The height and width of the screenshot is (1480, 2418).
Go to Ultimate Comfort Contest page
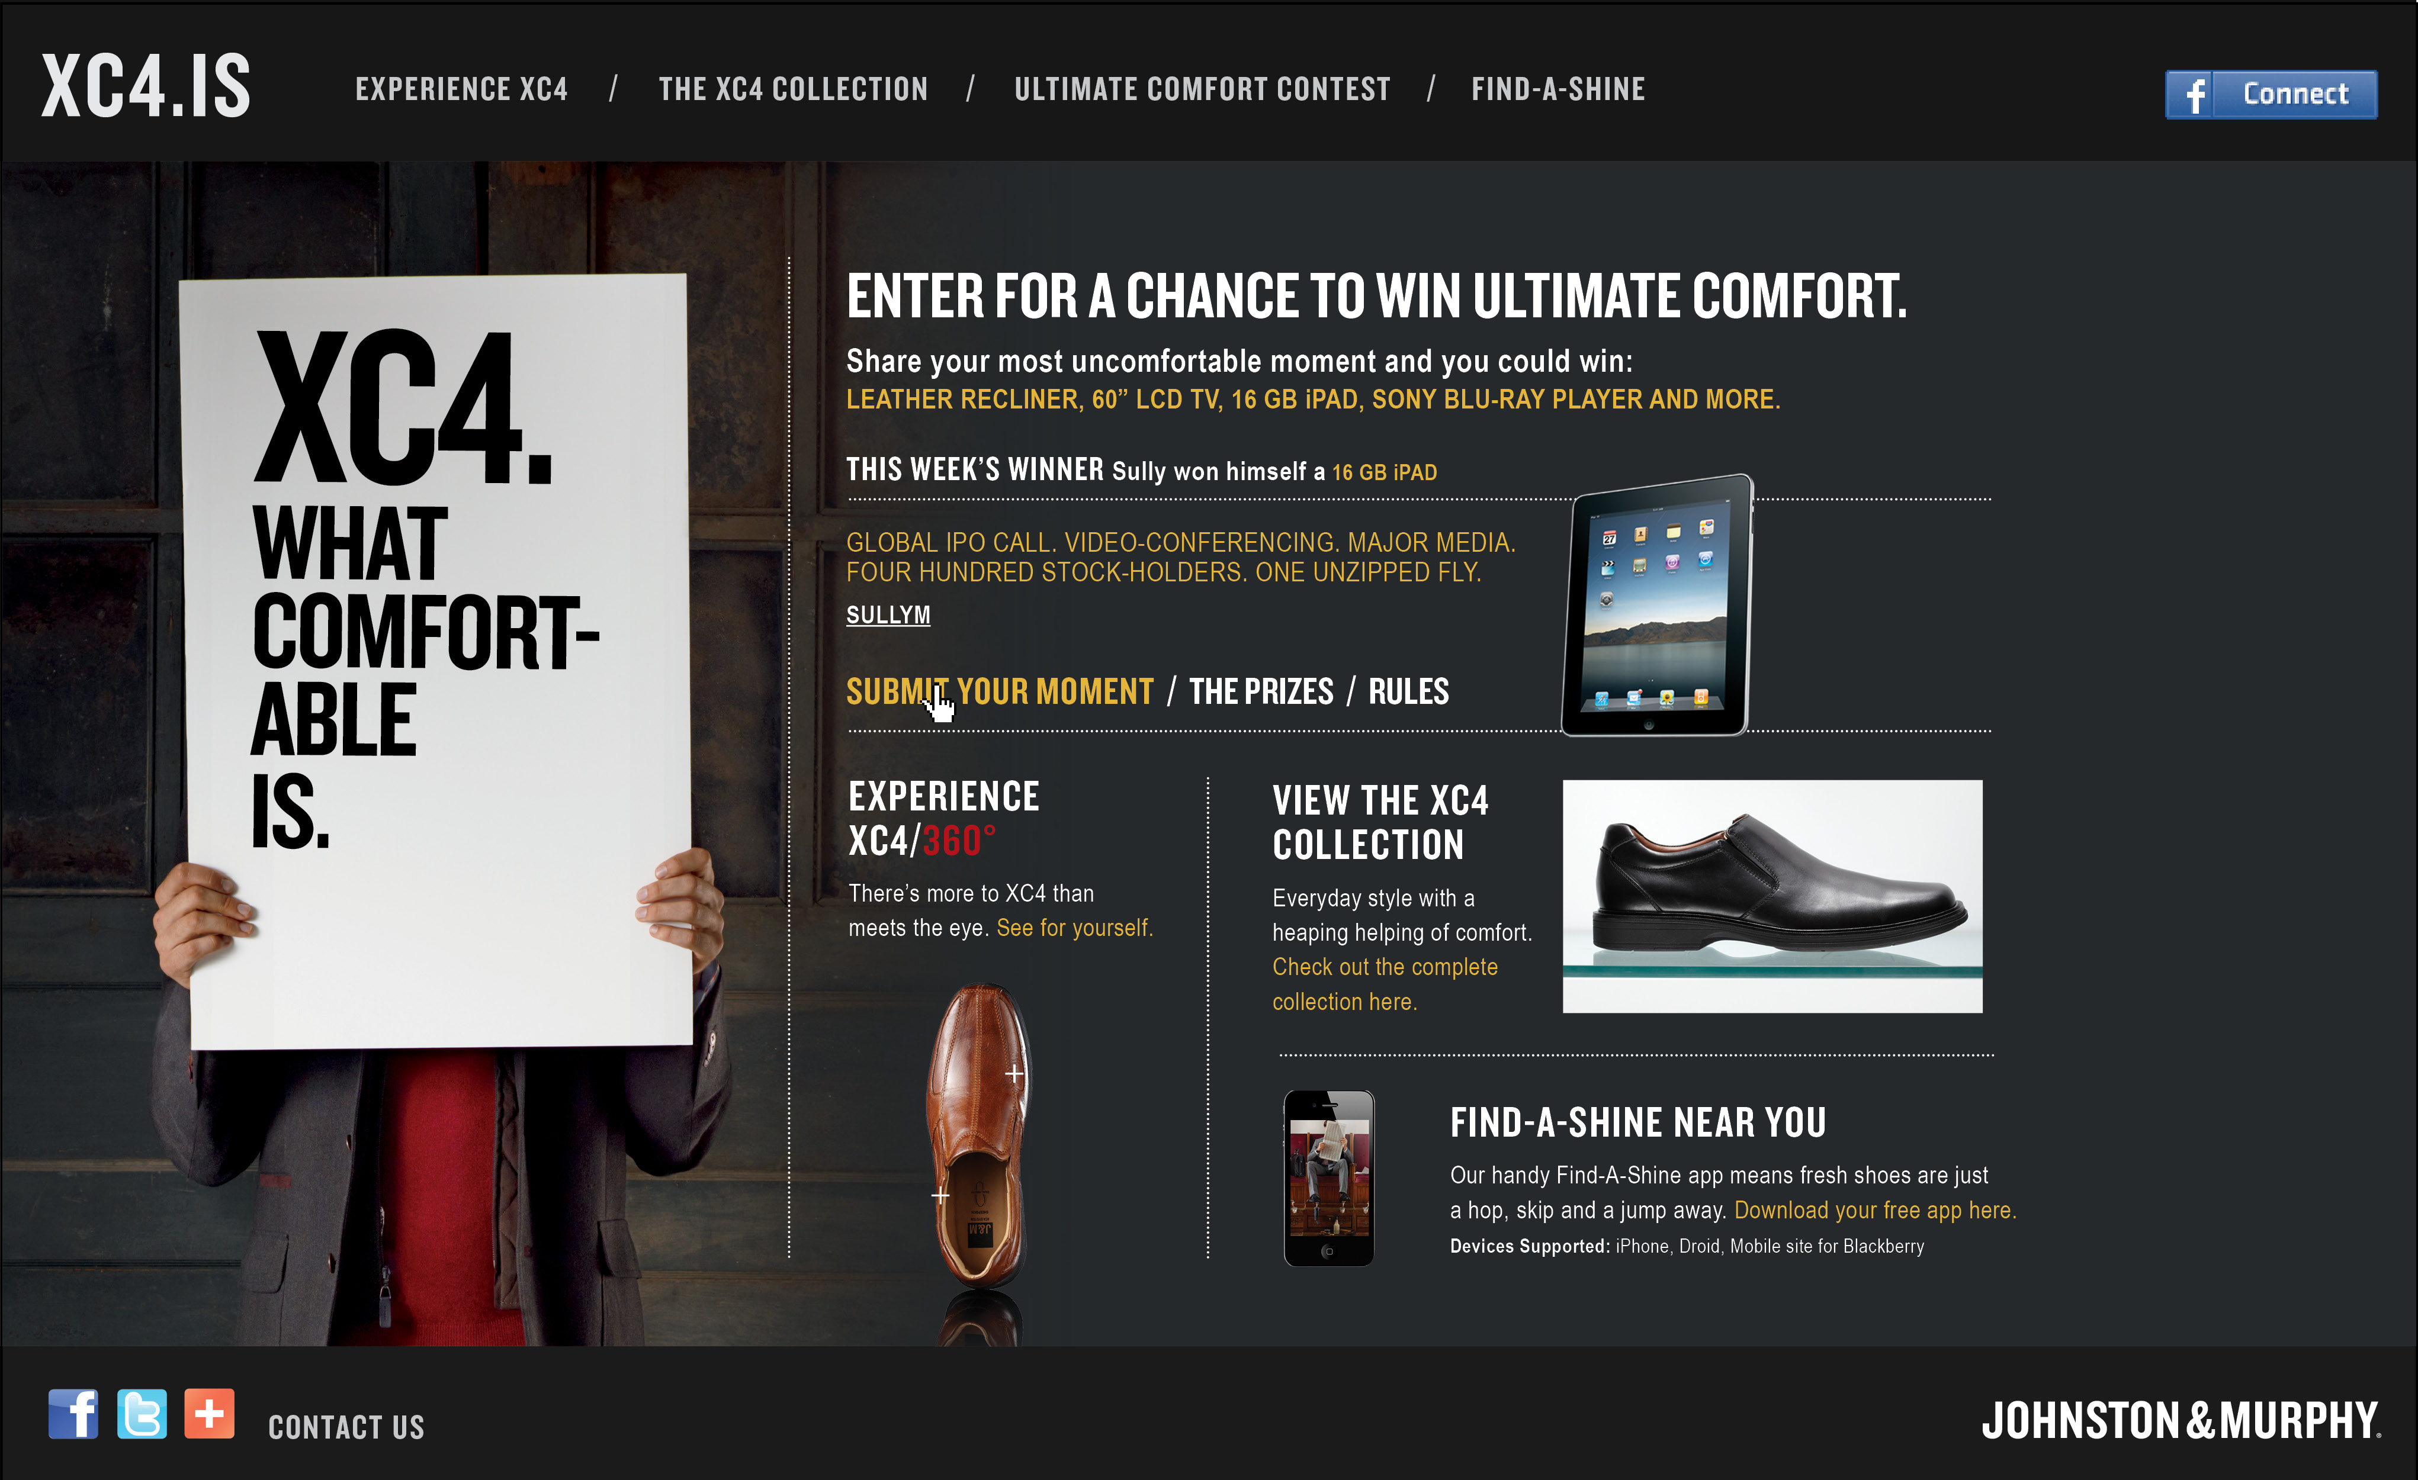pyautogui.click(x=1202, y=89)
